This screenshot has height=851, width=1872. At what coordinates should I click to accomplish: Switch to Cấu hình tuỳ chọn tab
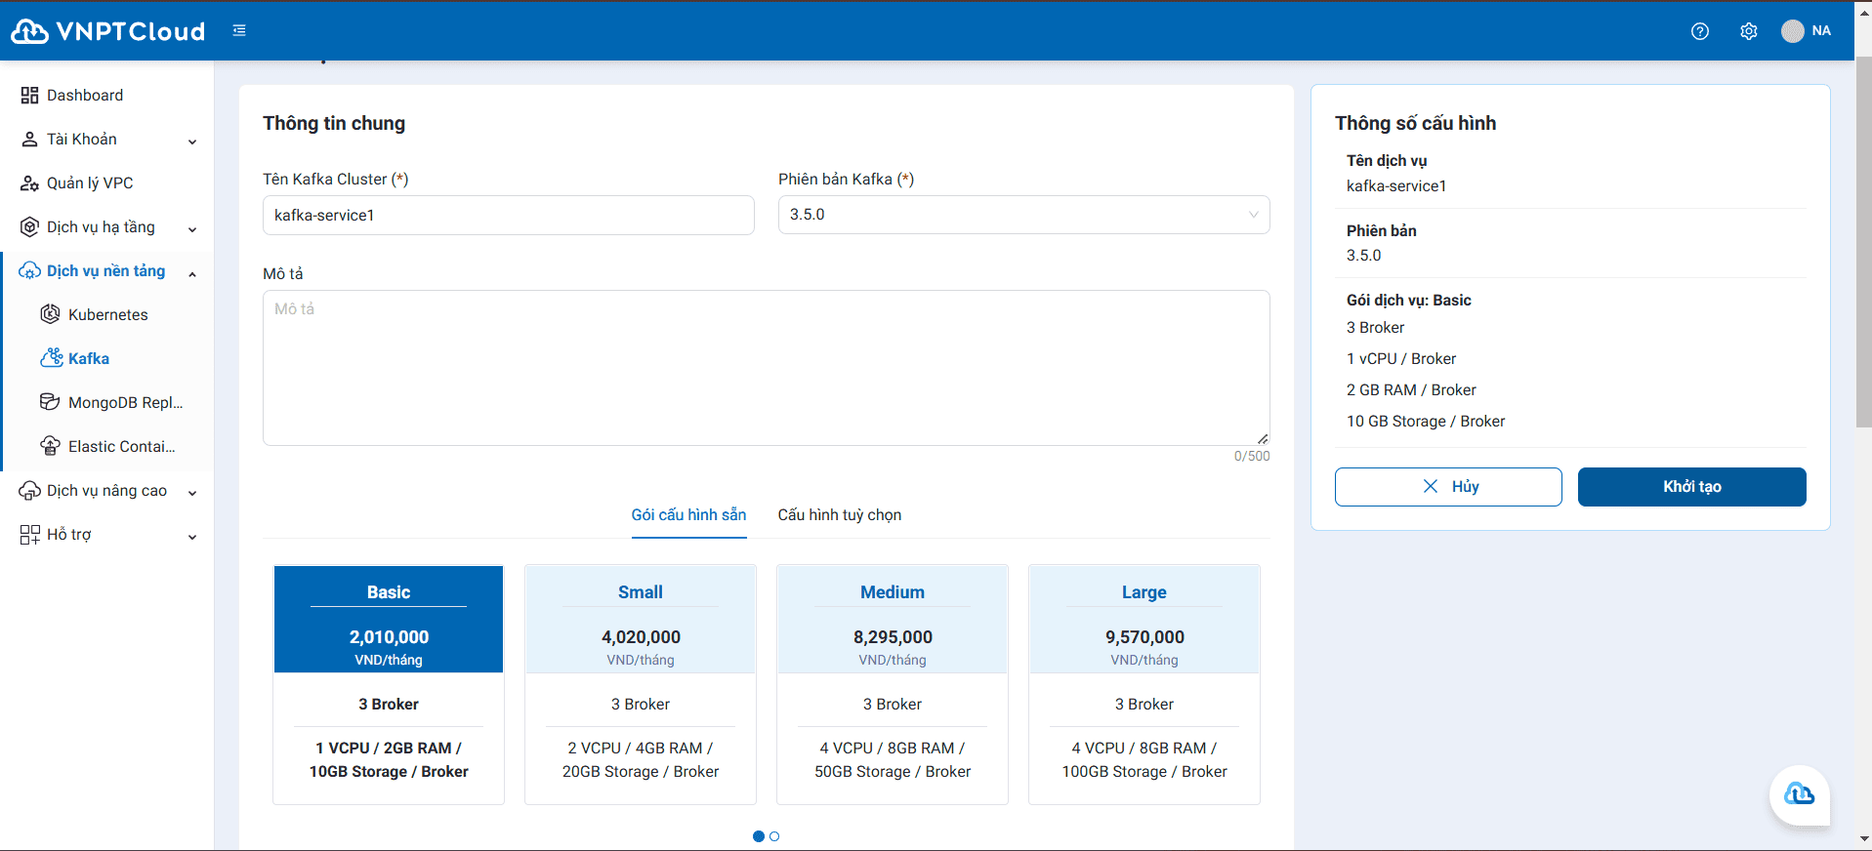(839, 514)
